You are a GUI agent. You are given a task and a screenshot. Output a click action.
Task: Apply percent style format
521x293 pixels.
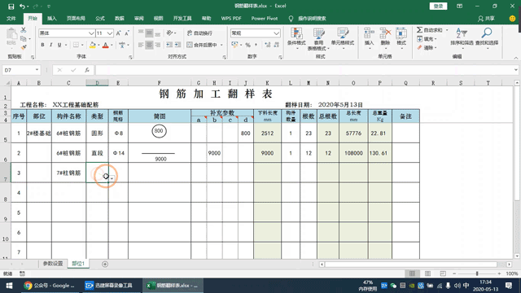coord(247,45)
